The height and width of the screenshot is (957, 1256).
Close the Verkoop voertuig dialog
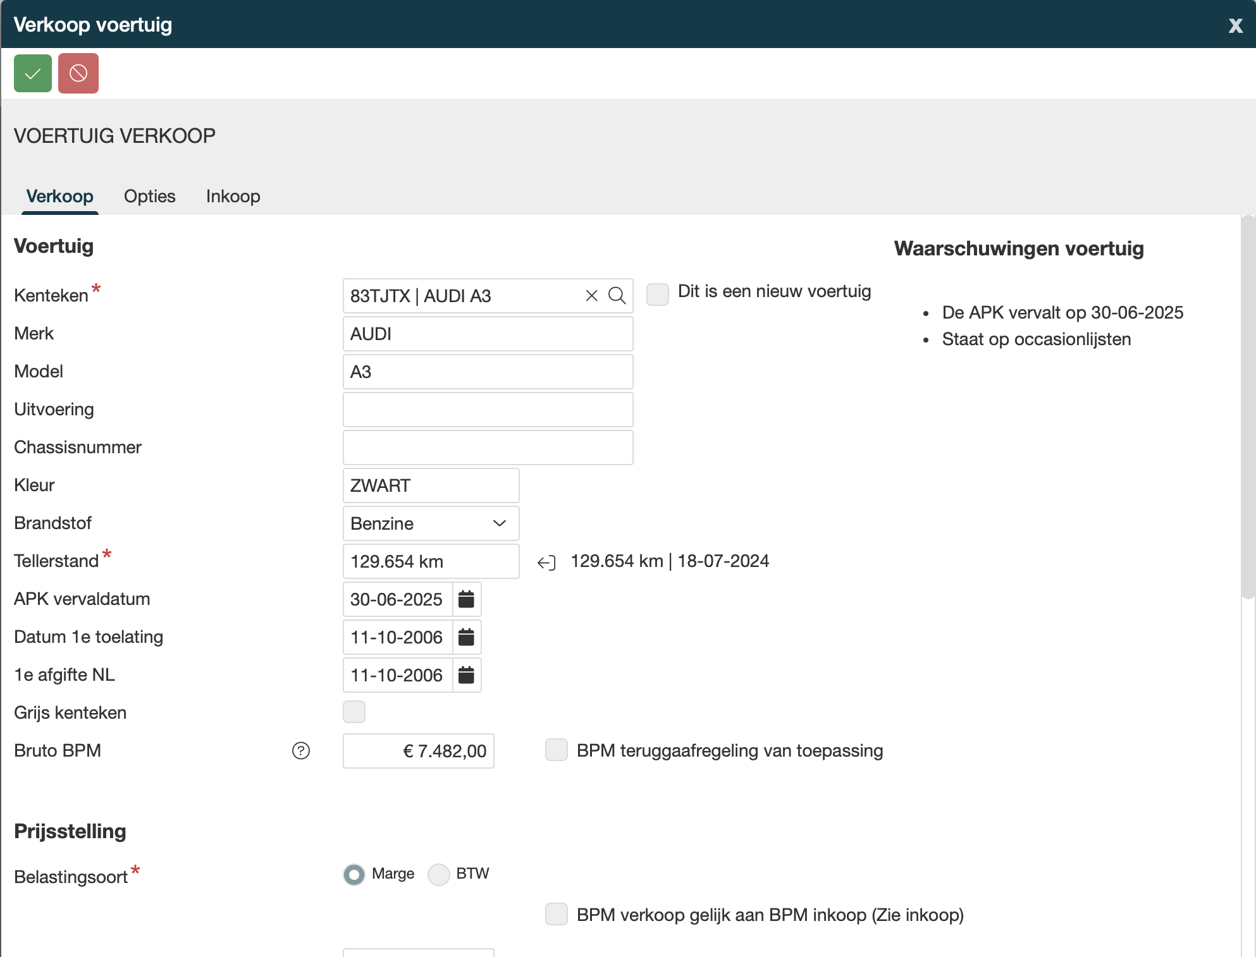tap(1235, 25)
